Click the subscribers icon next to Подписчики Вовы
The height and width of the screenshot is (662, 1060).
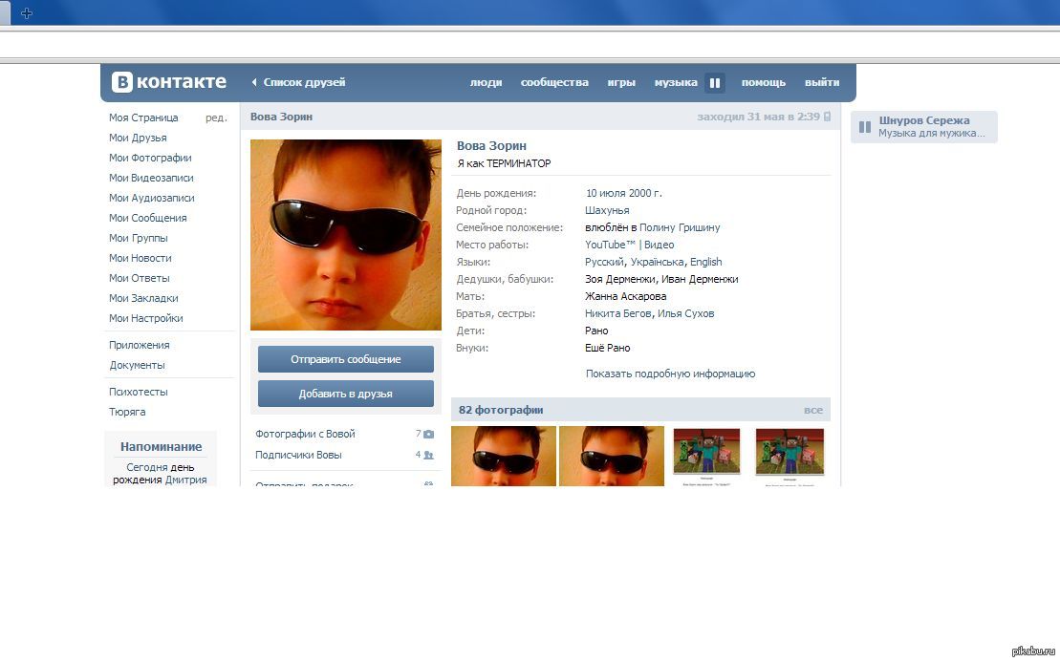click(x=428, y=456)
